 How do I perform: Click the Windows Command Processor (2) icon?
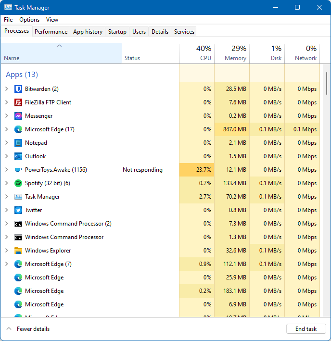[18, 224]
